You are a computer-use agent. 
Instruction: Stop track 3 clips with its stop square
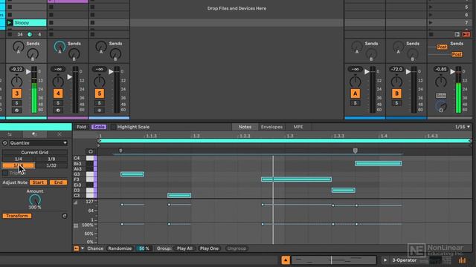tap(10, 35)
